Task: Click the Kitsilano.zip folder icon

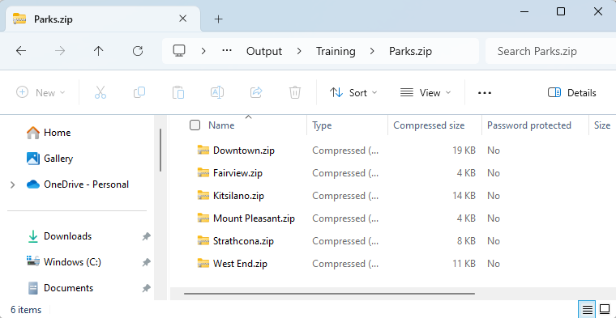Action: [x=203, y=195]
